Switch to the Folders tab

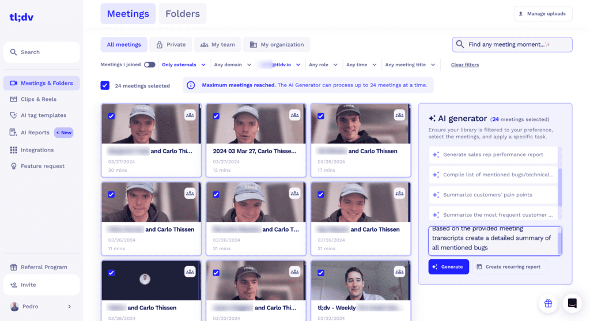[183, 14]
